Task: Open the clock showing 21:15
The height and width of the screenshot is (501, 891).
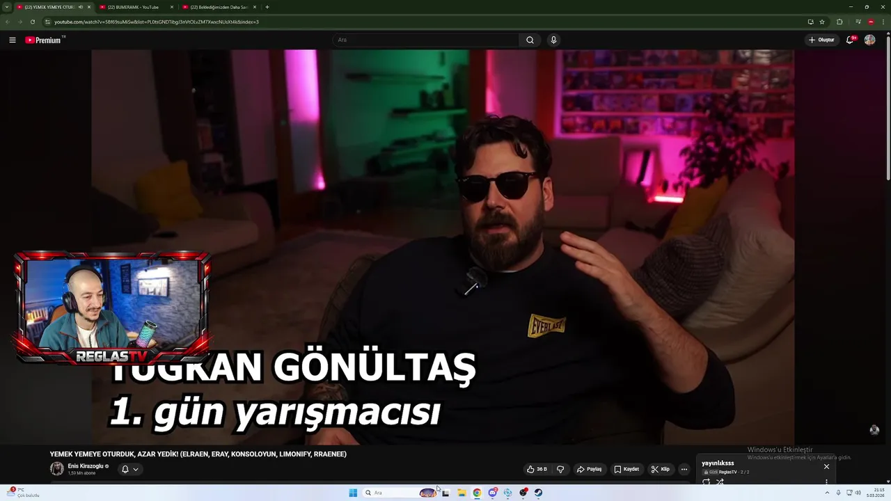Action: pyautogui.click(x=876, y=493)
